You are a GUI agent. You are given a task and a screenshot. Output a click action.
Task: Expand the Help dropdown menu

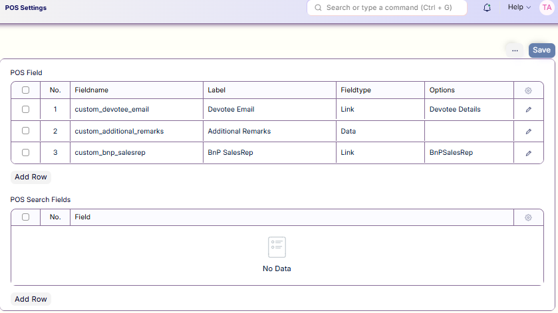click(519, 7)
